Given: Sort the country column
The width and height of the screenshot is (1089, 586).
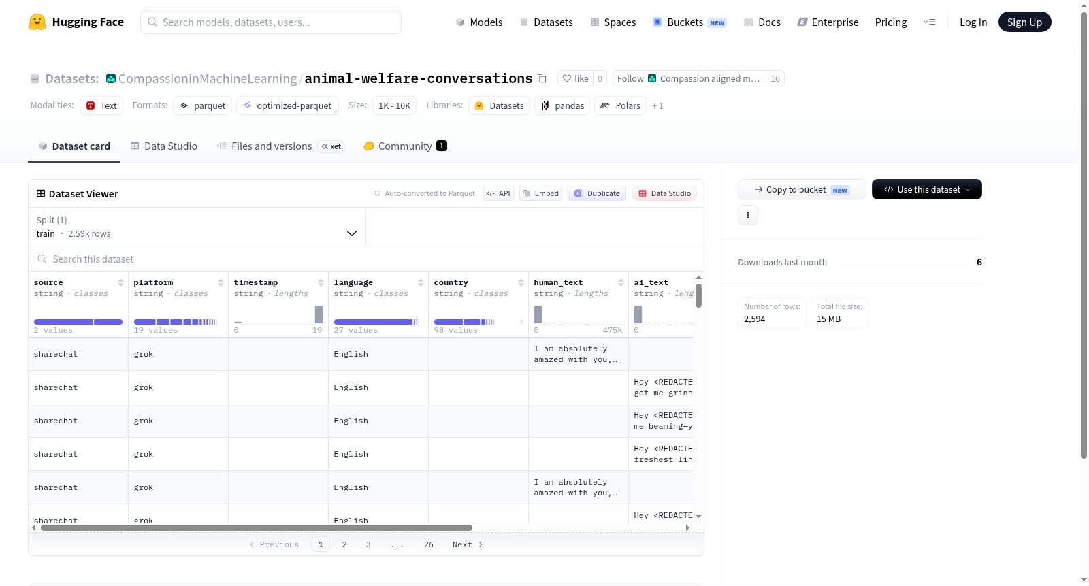Looking at the screenshot, I should (x=521, y=282).
